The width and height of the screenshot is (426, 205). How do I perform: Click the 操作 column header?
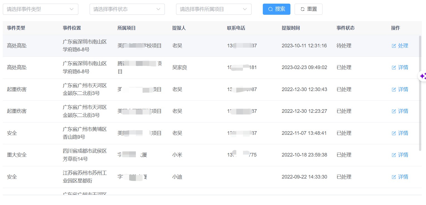click(x=396, y=28)
